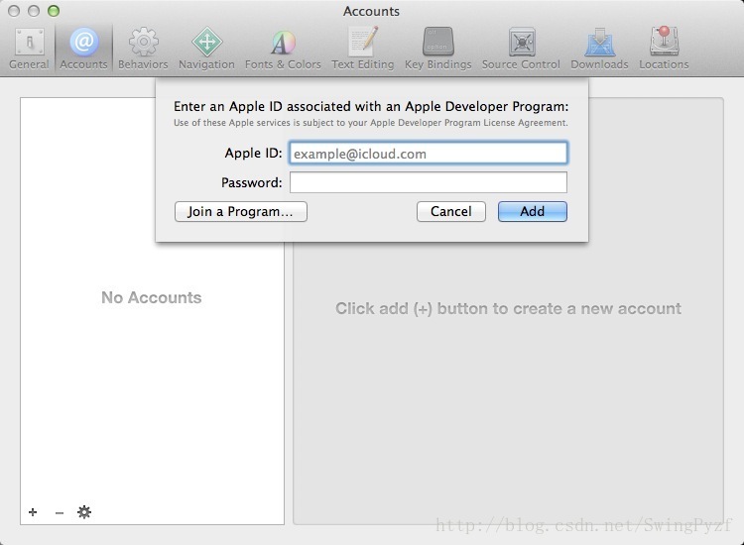
Task: Open the Text Editing pane
Action: (x=362, y=49)
